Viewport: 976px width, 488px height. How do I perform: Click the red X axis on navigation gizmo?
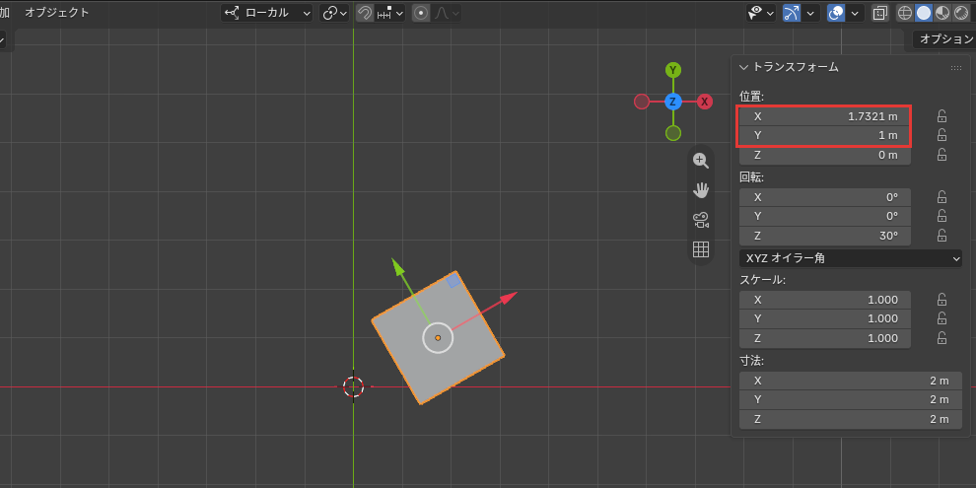click(705, 102)
